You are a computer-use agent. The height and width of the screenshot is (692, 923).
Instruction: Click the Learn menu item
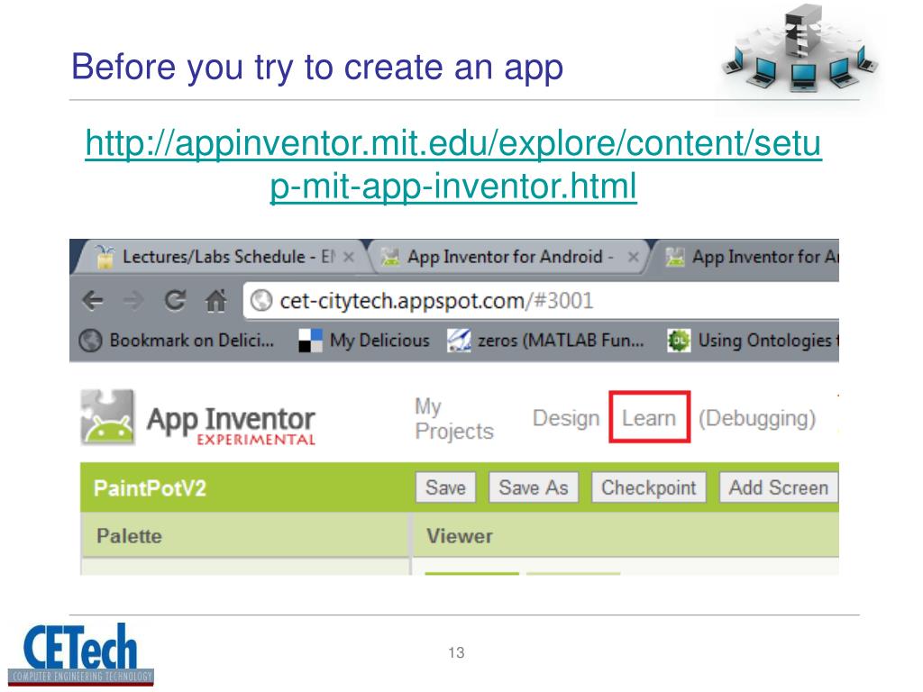point(649,417)
